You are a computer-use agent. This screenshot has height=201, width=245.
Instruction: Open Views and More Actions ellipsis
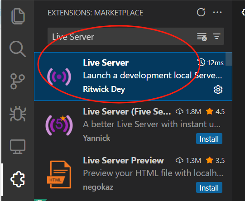(217, 12)
